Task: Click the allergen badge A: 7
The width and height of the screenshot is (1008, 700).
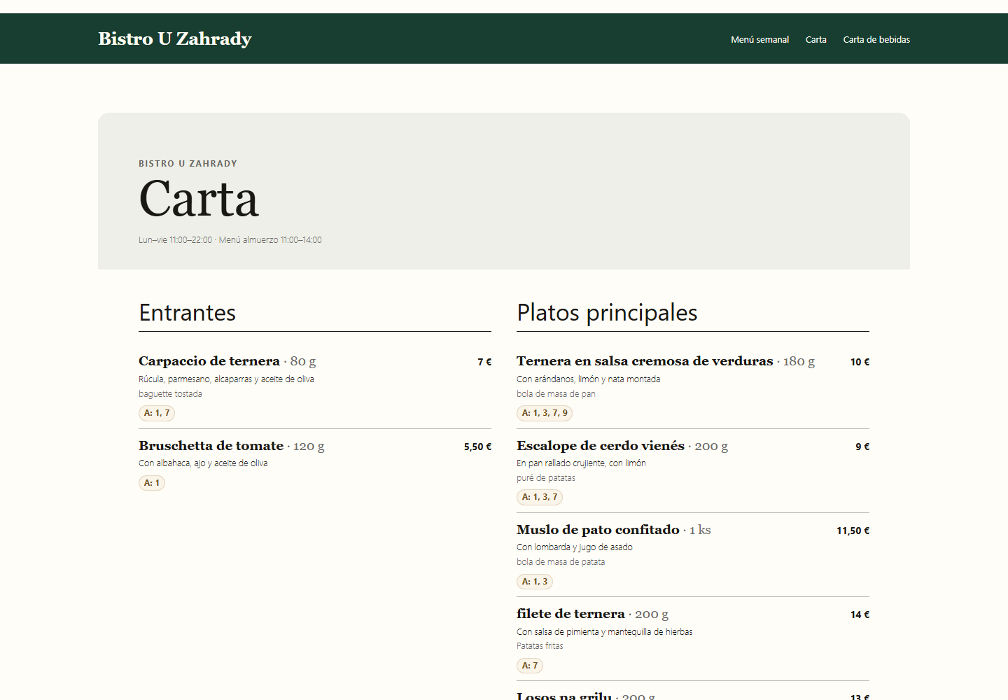Action: coord(530,666)
